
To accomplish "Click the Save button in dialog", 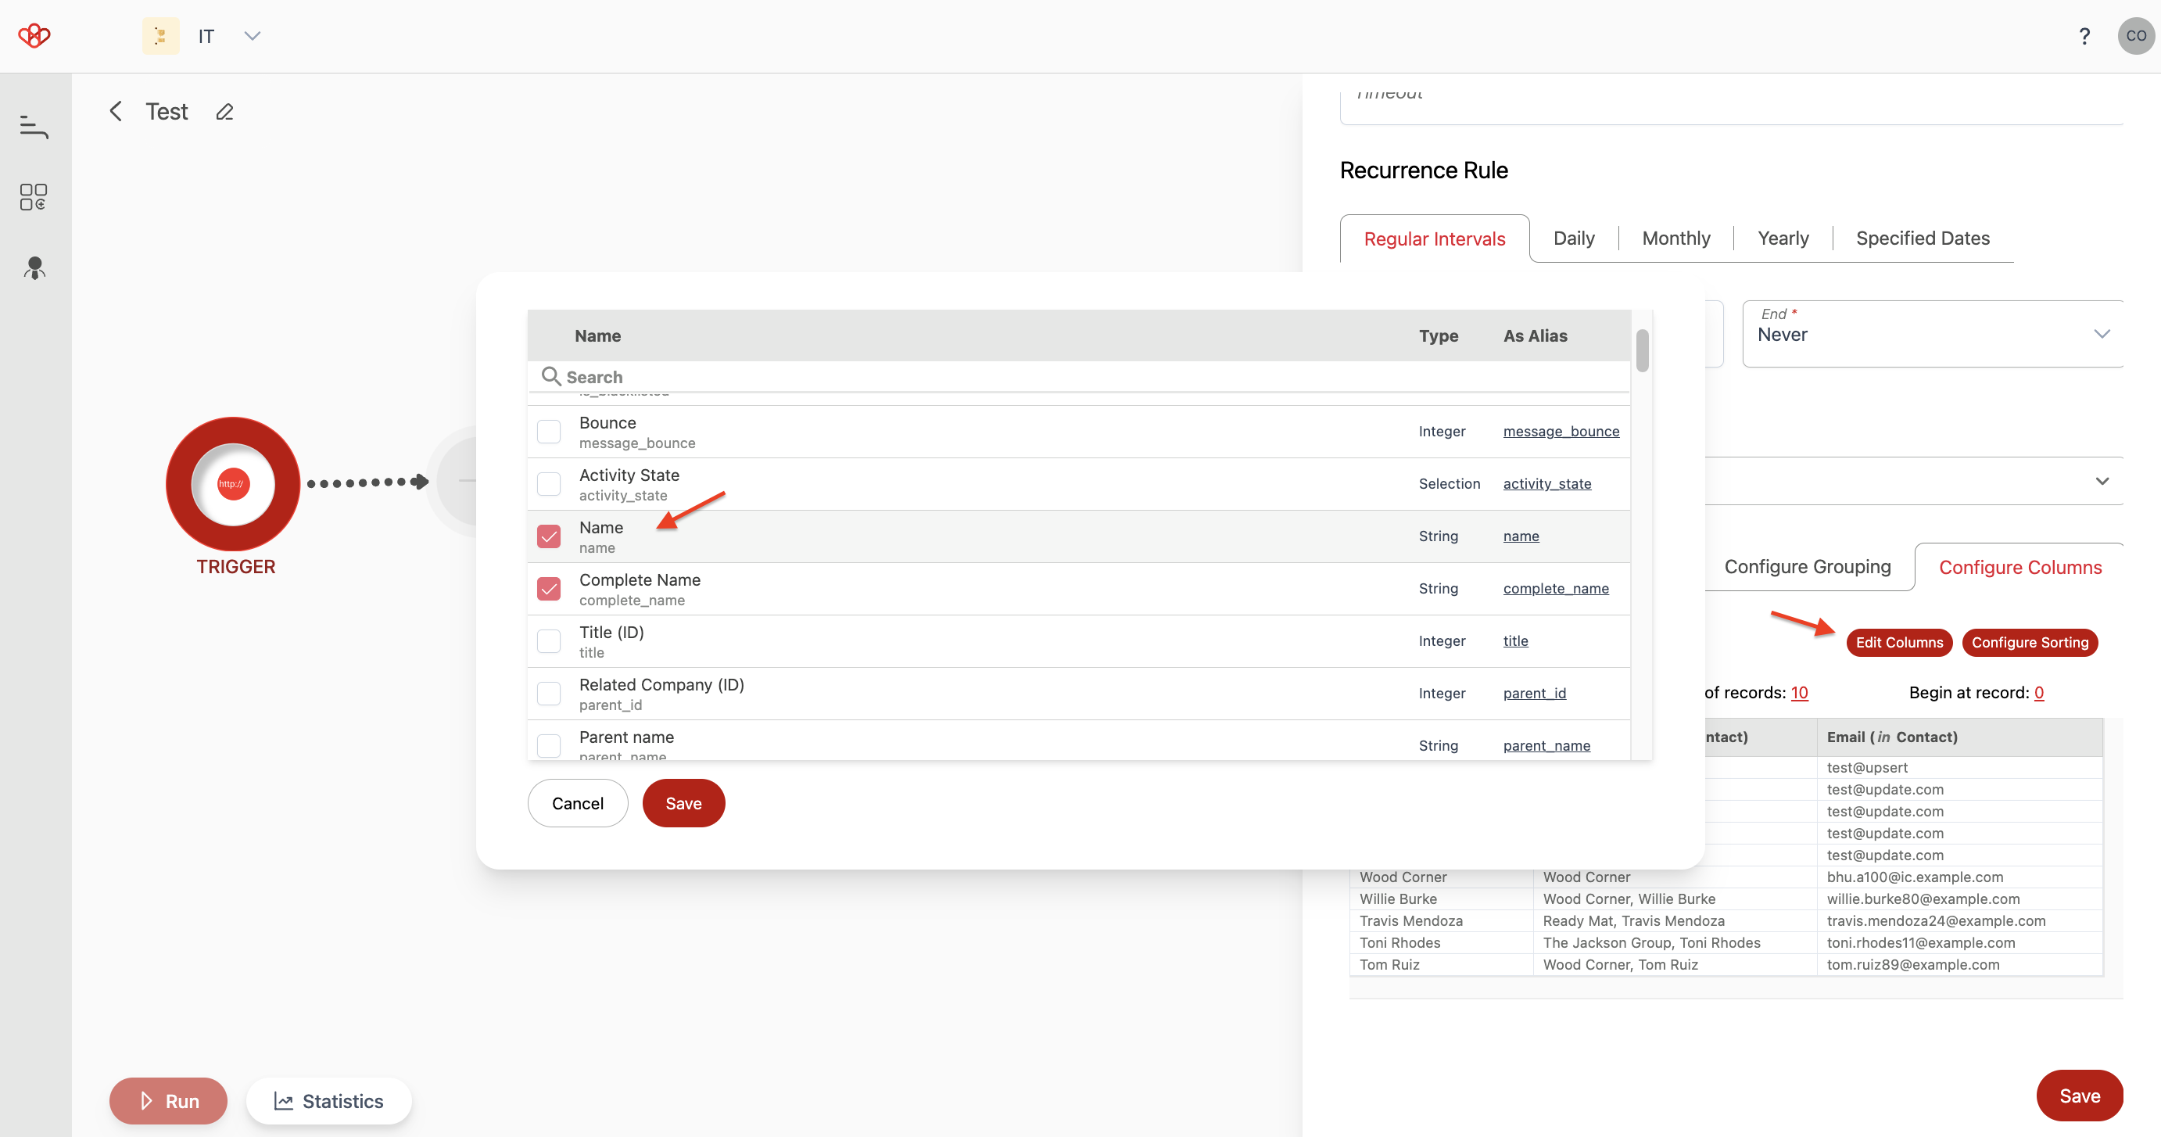I will click(x=685, y=802).
